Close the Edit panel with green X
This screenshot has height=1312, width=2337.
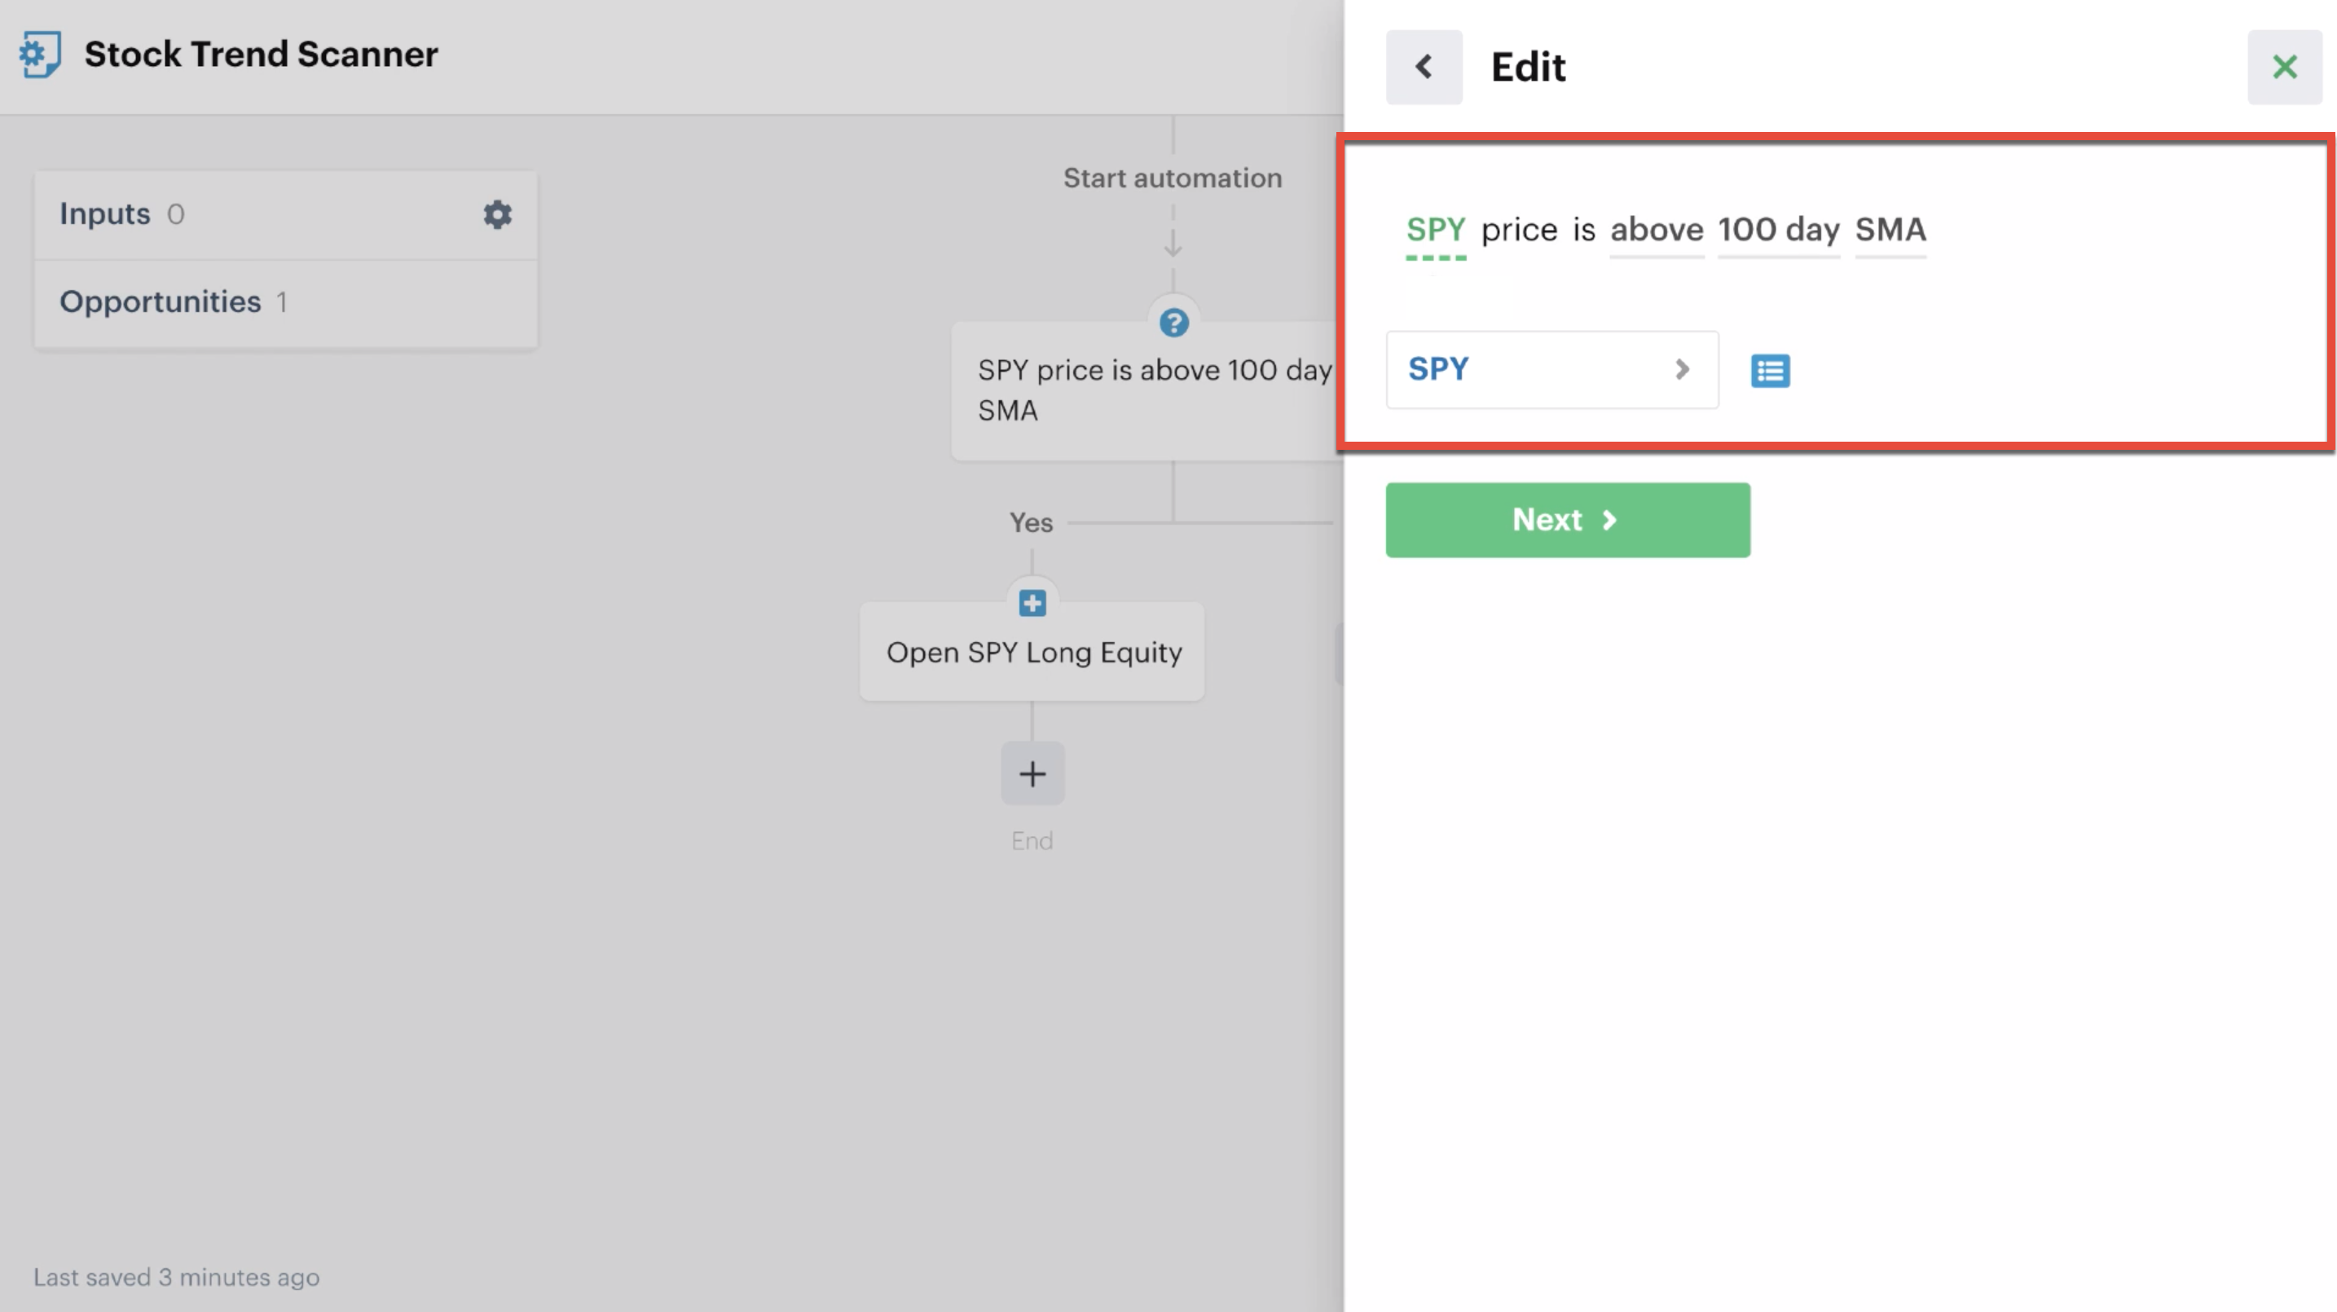click(x=2284, y=67)
